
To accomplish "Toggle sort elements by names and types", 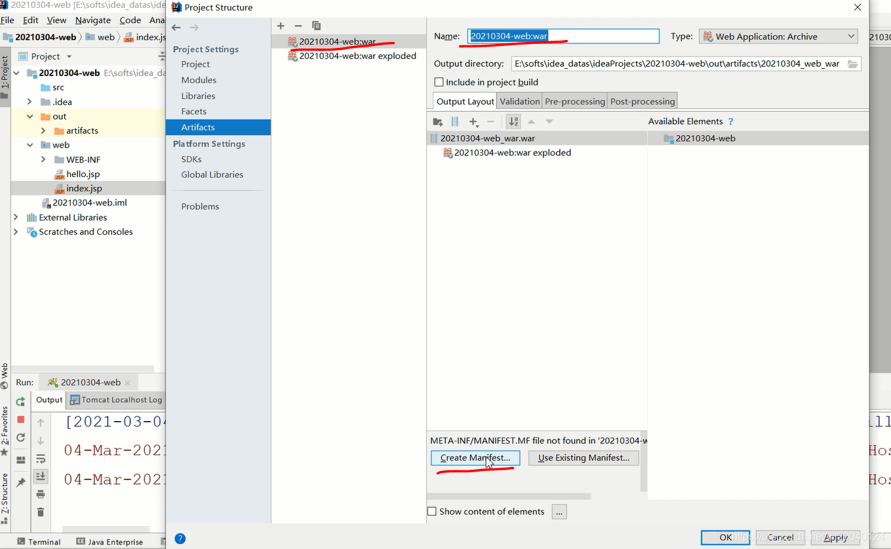I will pyautogui.click(x=513, y=122).
